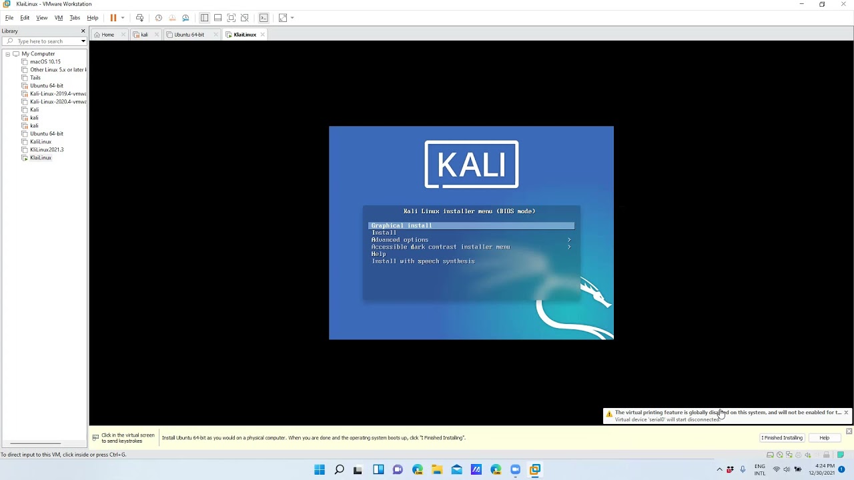Choose Install with speech synthesis

pyautogui.click(x=423, y=261)
